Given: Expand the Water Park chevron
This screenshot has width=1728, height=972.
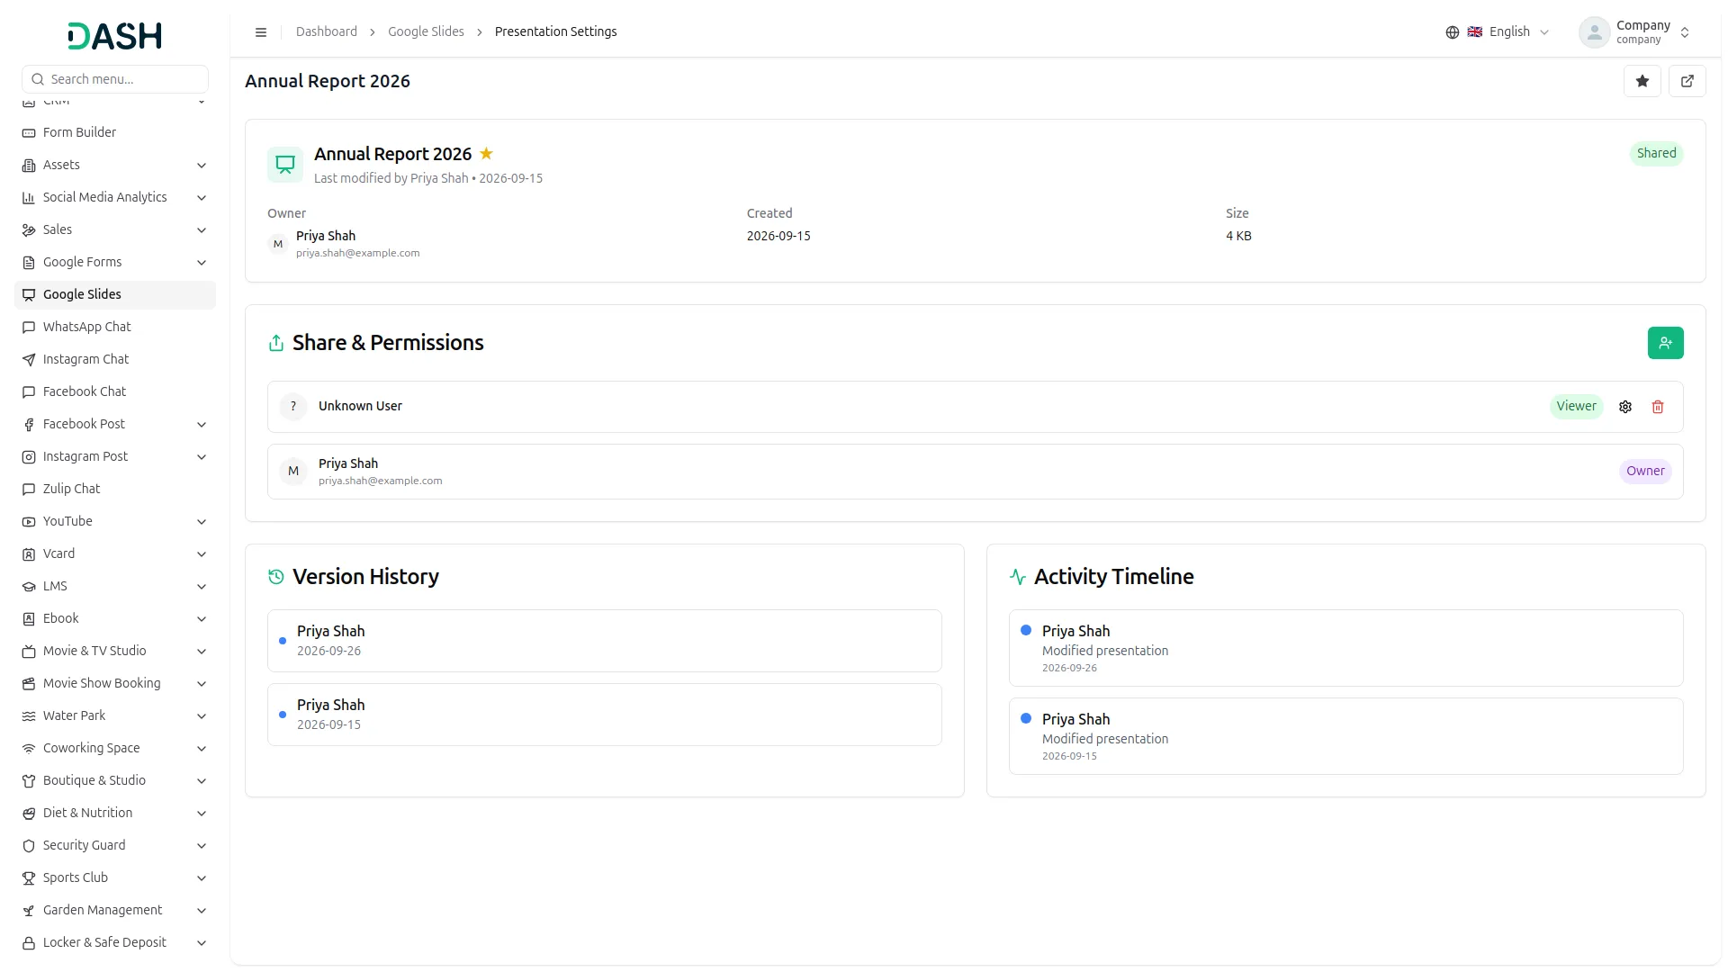Looking at the screenshot, I should (x=202, y=716).
